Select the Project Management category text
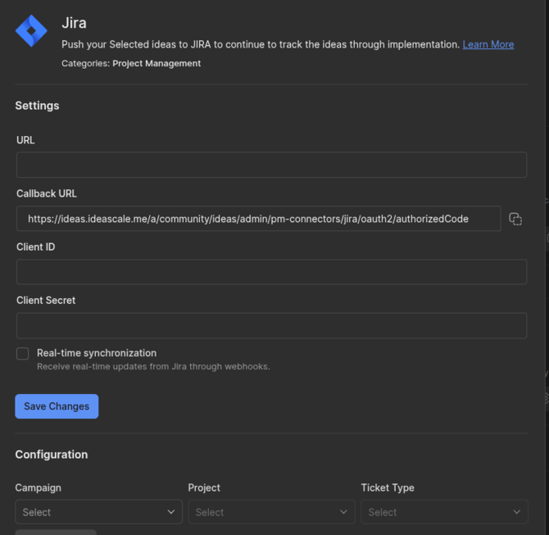Screen dimensions: 549x535 [x=157, y=63]
